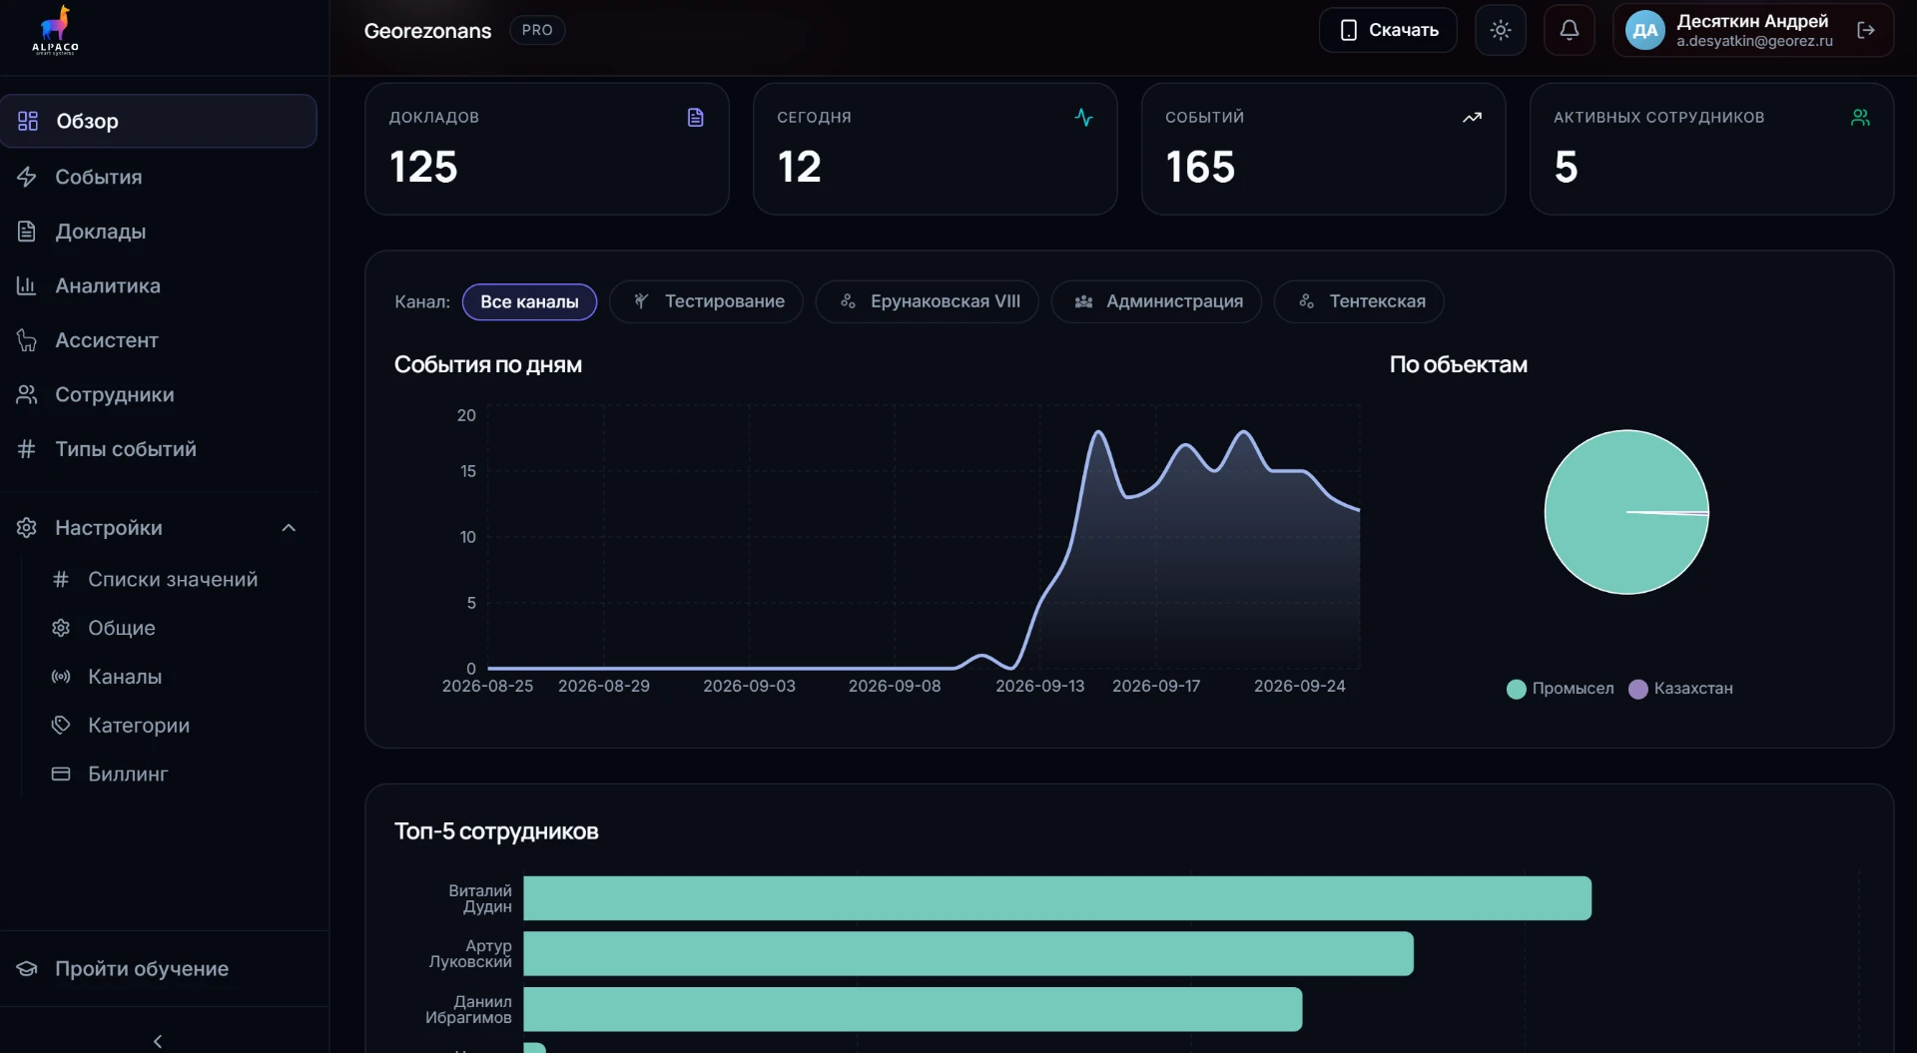
Task: Go to the Биллинг settings page
Action: (x=127, y=774)
